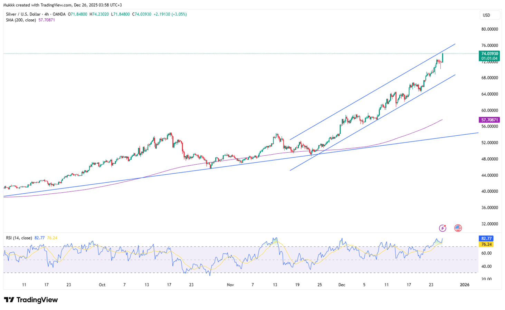Click the purple SMA value 57.70871 in legend
The height and width of the screenshot is (310, 505).
[47, 20]
